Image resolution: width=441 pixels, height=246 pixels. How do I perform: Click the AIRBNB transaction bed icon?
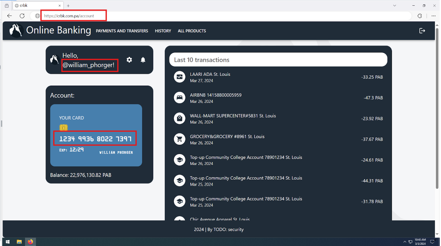tap(180, 98)
